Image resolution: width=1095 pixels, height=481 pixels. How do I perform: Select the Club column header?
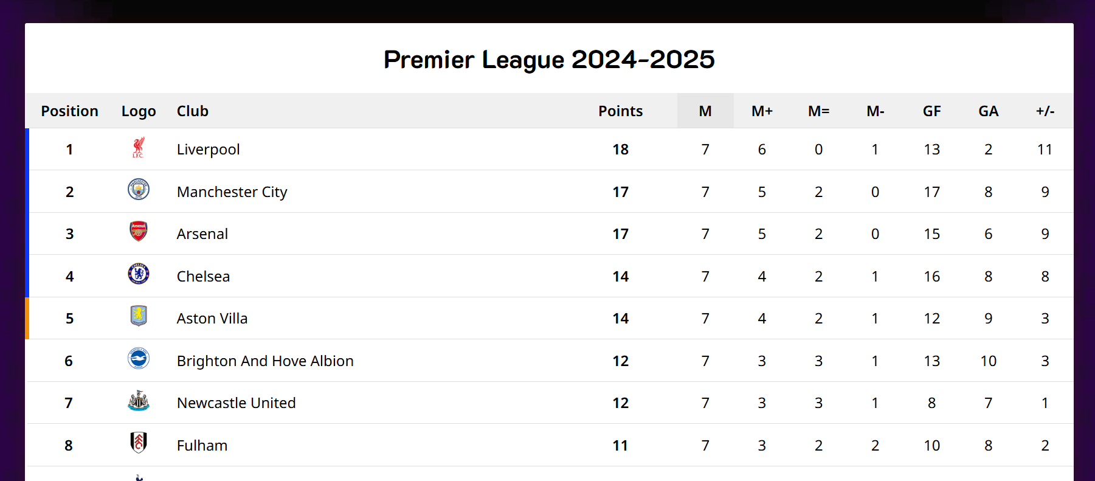192,111
